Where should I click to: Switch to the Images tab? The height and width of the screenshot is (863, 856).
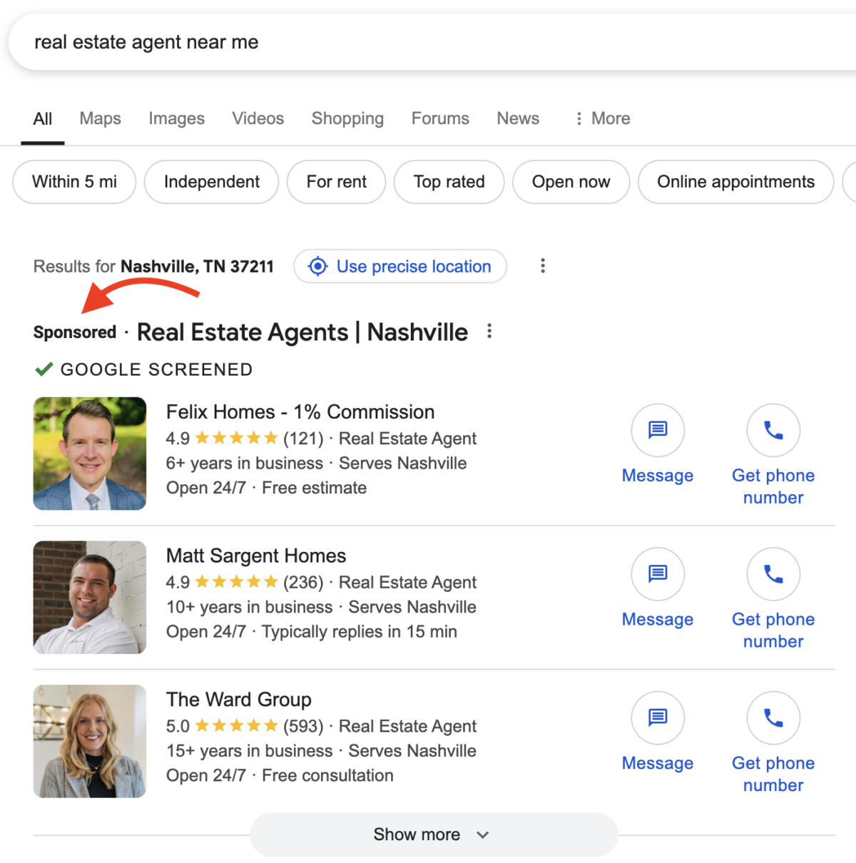pos(177,118)
